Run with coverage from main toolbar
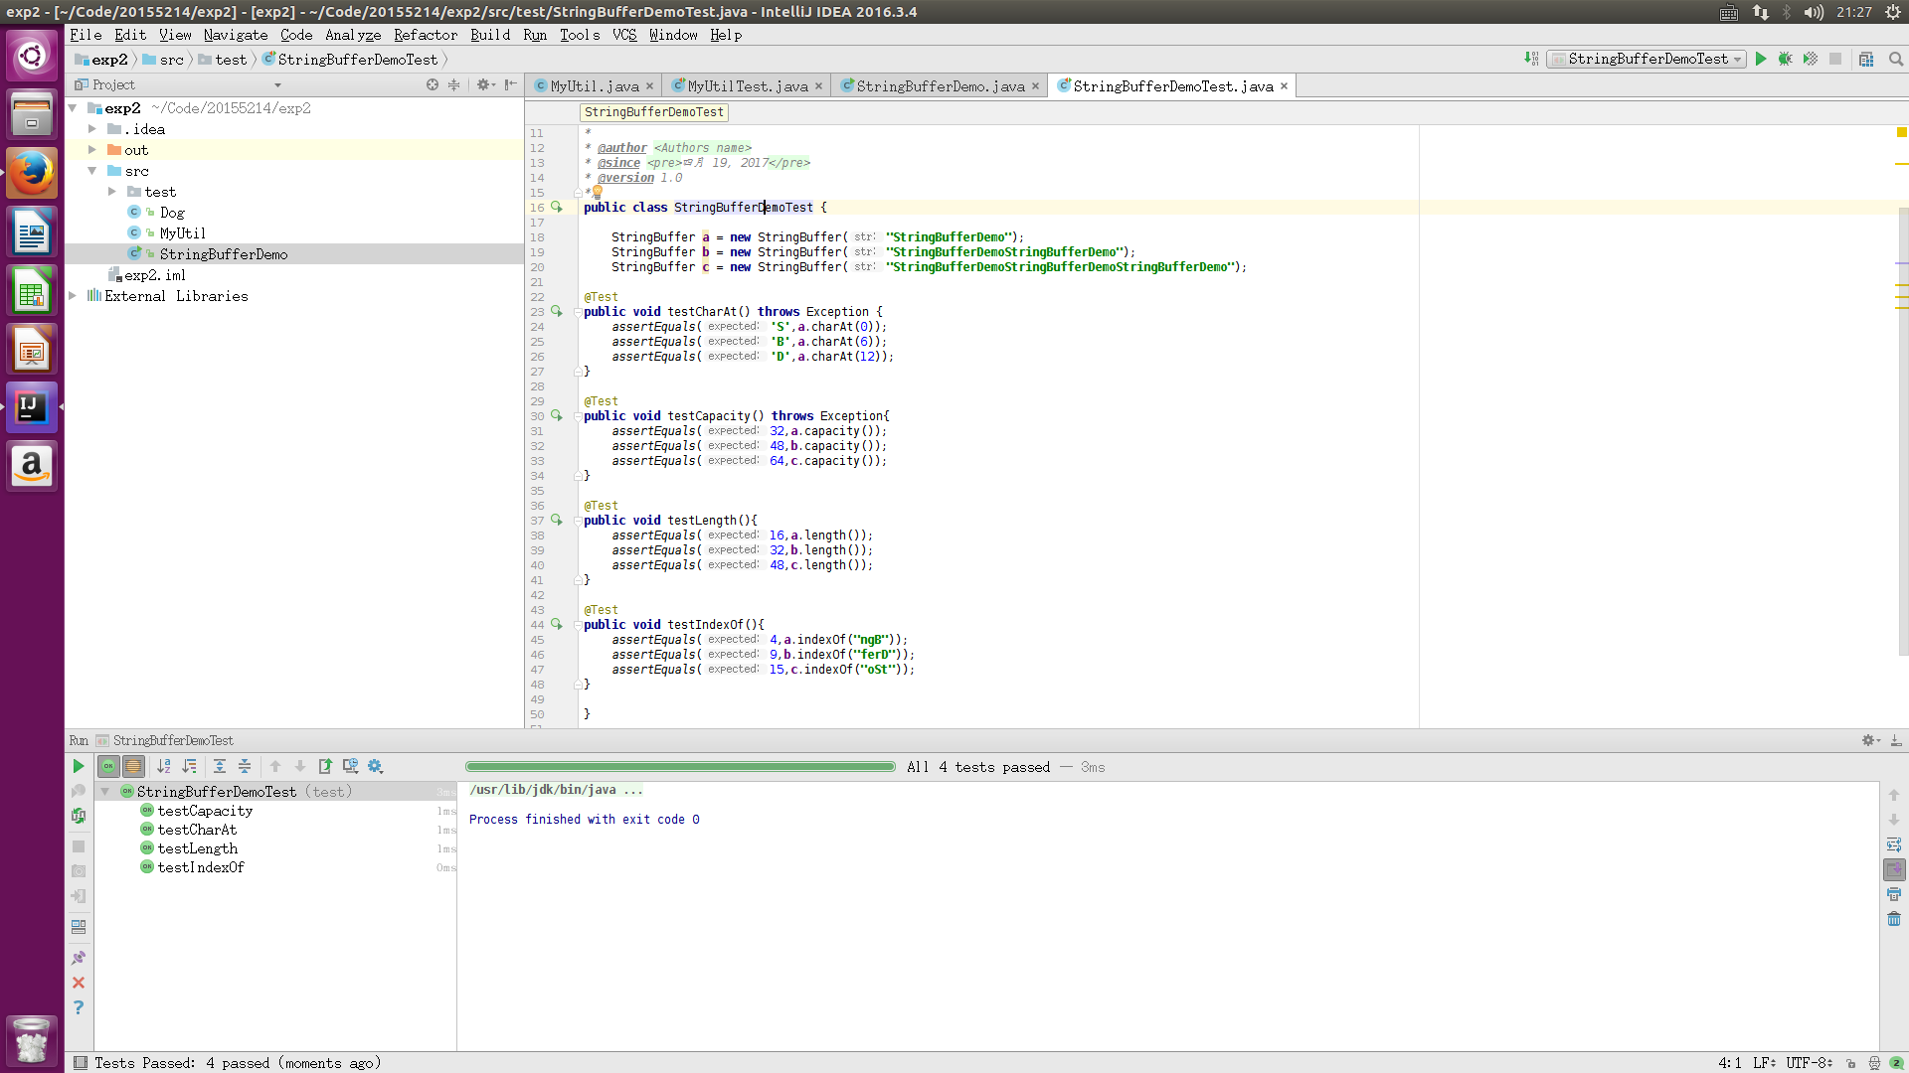1909x1073 pixels. [x=1811, y=59]
